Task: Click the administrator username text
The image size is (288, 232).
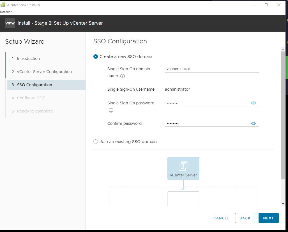Action: [177, 90]
